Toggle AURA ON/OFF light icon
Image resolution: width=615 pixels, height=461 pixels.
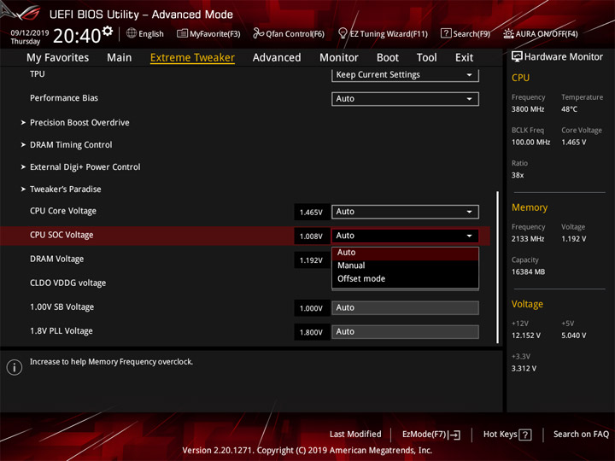click(x=508, y=33)
